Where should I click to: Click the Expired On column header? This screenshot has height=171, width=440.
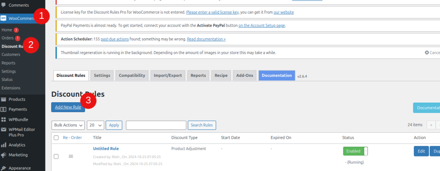pyautogui.click(x=281, y=137)
